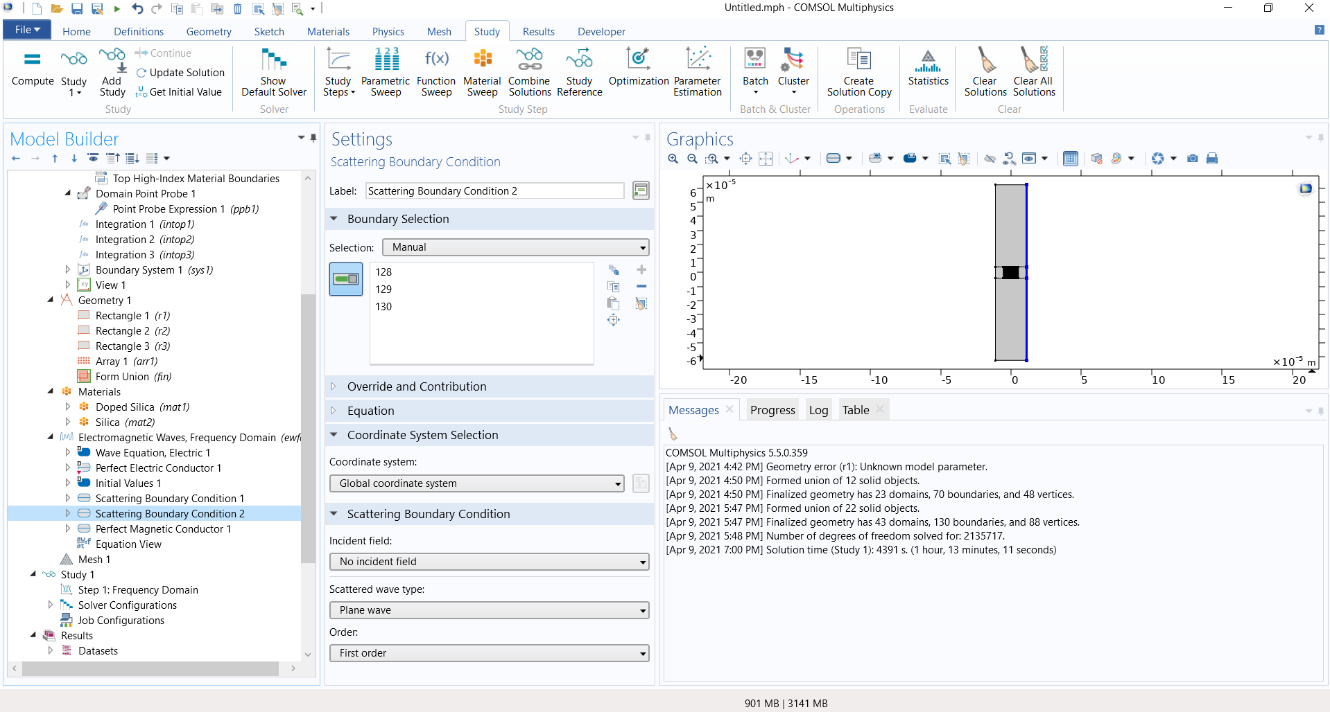This screenshot has width=1330, height=712.
Task: Open Incident field dropdown
Action: click(490, 562)
